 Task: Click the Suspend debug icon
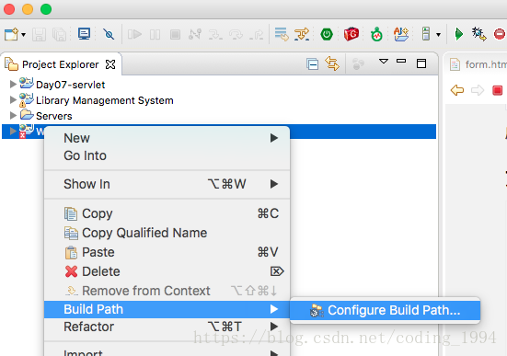[x=156, y=35]
